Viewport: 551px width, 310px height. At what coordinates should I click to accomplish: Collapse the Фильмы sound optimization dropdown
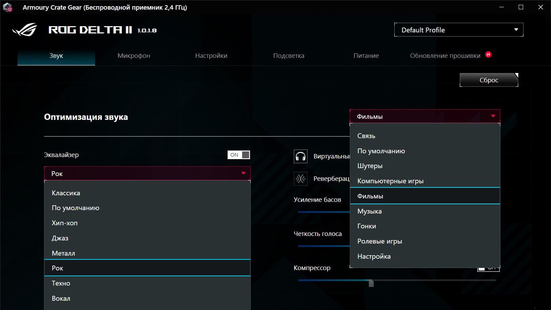(x=425, y=116)
